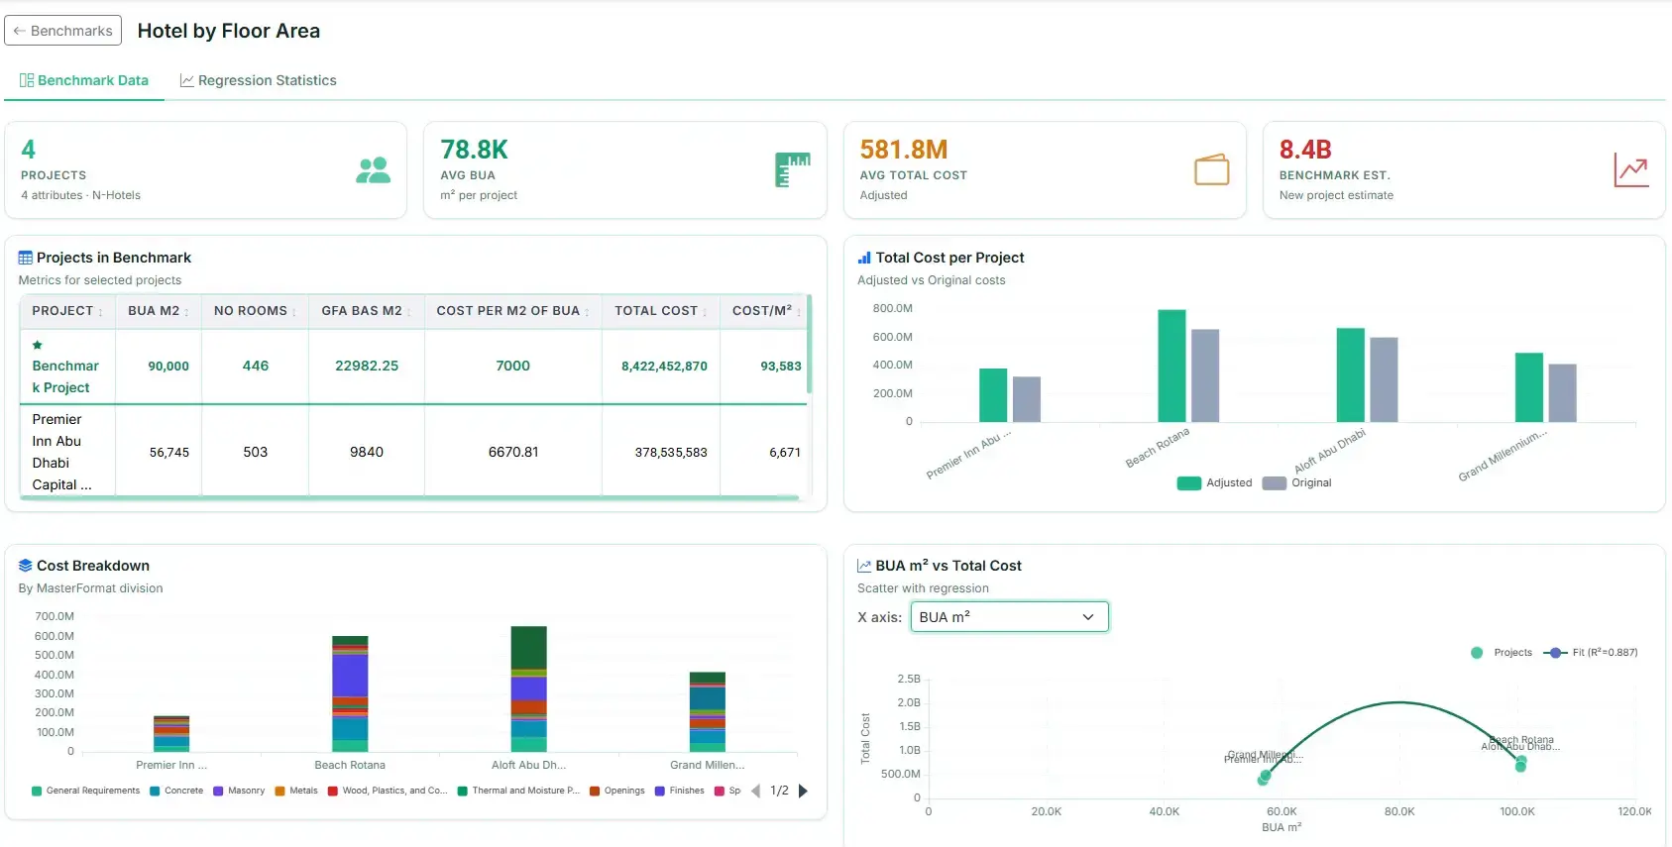Click the people icon on Projects card
Viewport: 1672px width, 847px height.
373,170
